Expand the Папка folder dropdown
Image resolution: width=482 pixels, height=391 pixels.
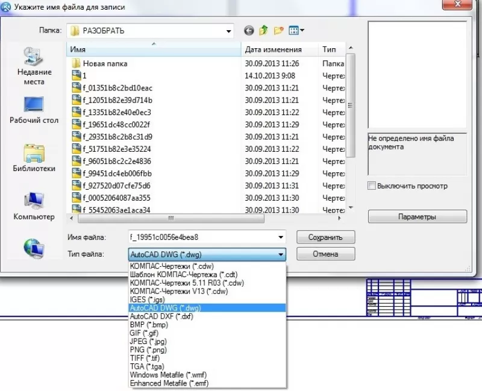(228, 31)
